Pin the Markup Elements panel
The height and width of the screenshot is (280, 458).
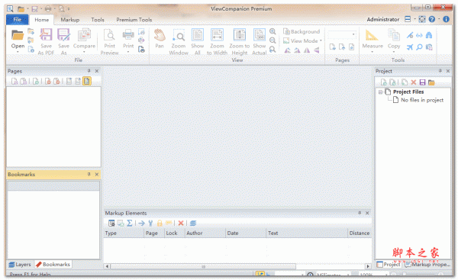(360, 213)
